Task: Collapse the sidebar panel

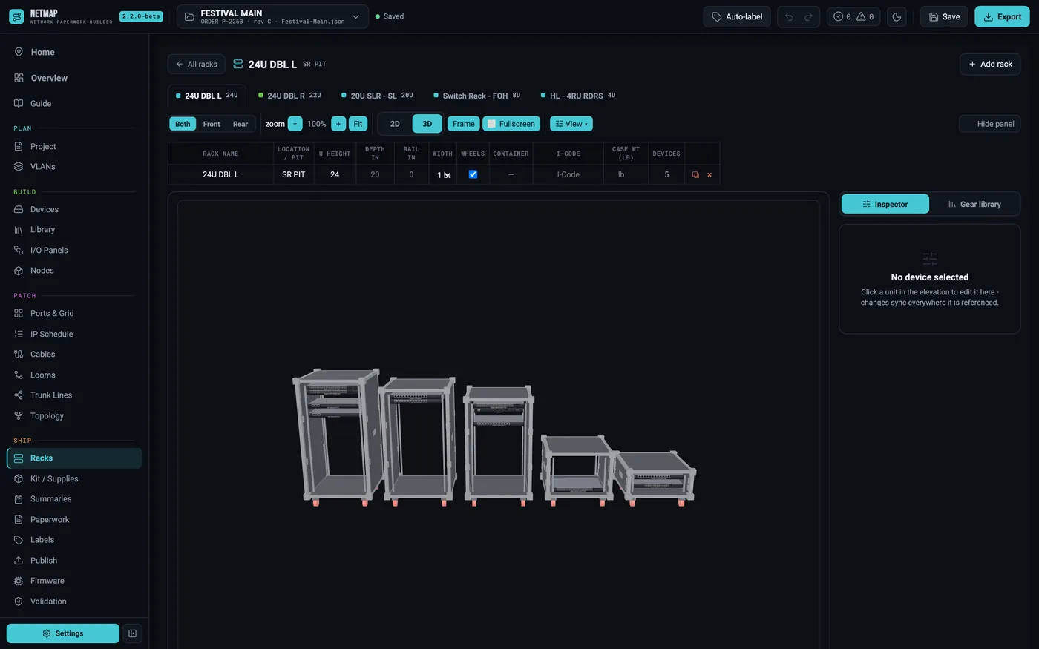Action: (132, 633)
